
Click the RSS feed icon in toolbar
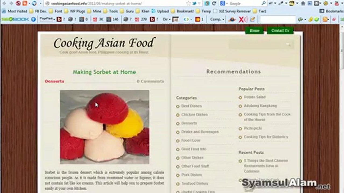coord(325,19)
